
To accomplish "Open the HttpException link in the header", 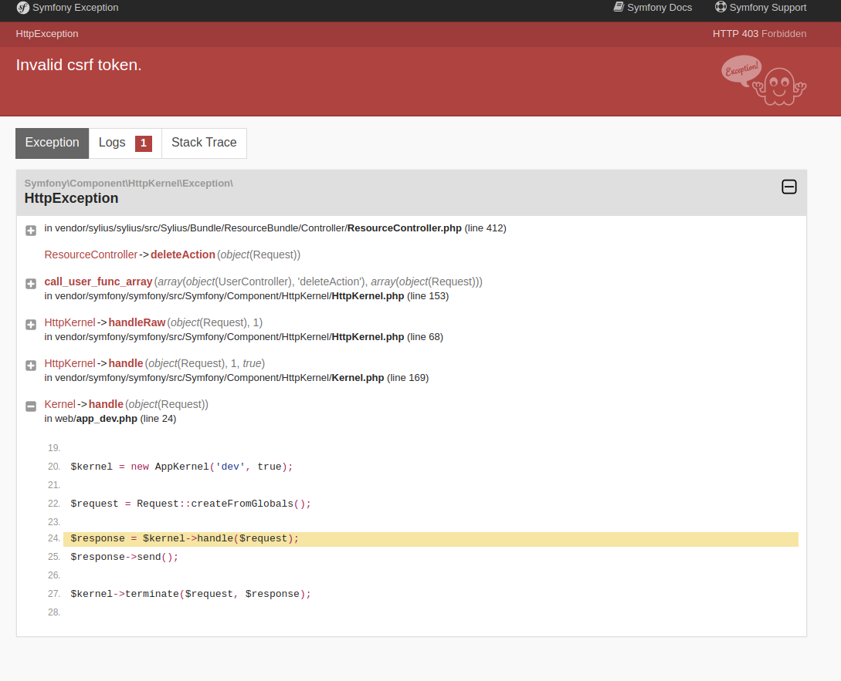I will (x=46, y=33).
